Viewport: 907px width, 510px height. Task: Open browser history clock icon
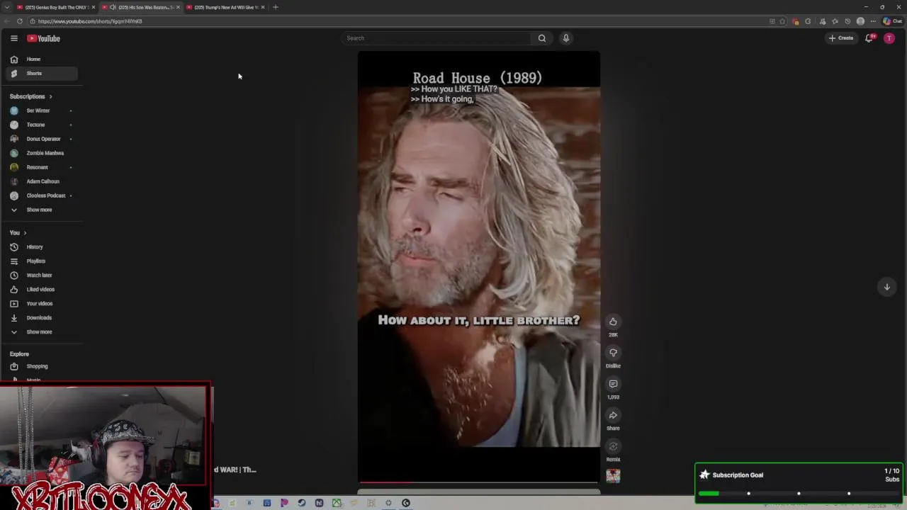click(847, 21)
